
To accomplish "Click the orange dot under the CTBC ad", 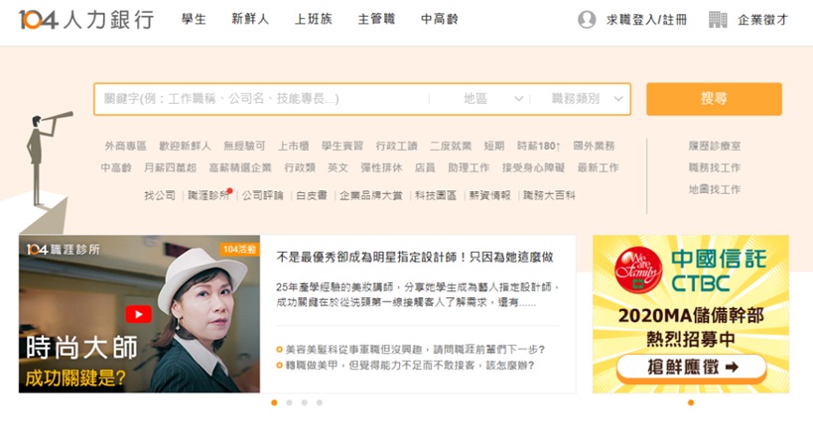I will click(691, 402).
